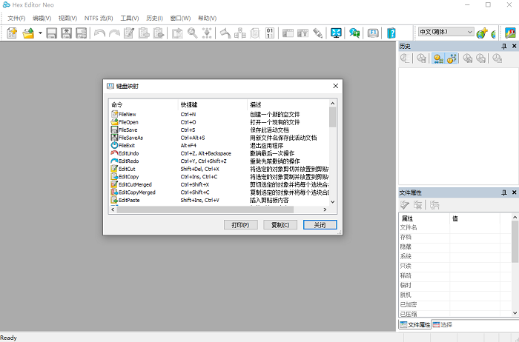This screenshot has width=519, height=342.
Task: Click the Save floppy disk icon
Action: 52,33
